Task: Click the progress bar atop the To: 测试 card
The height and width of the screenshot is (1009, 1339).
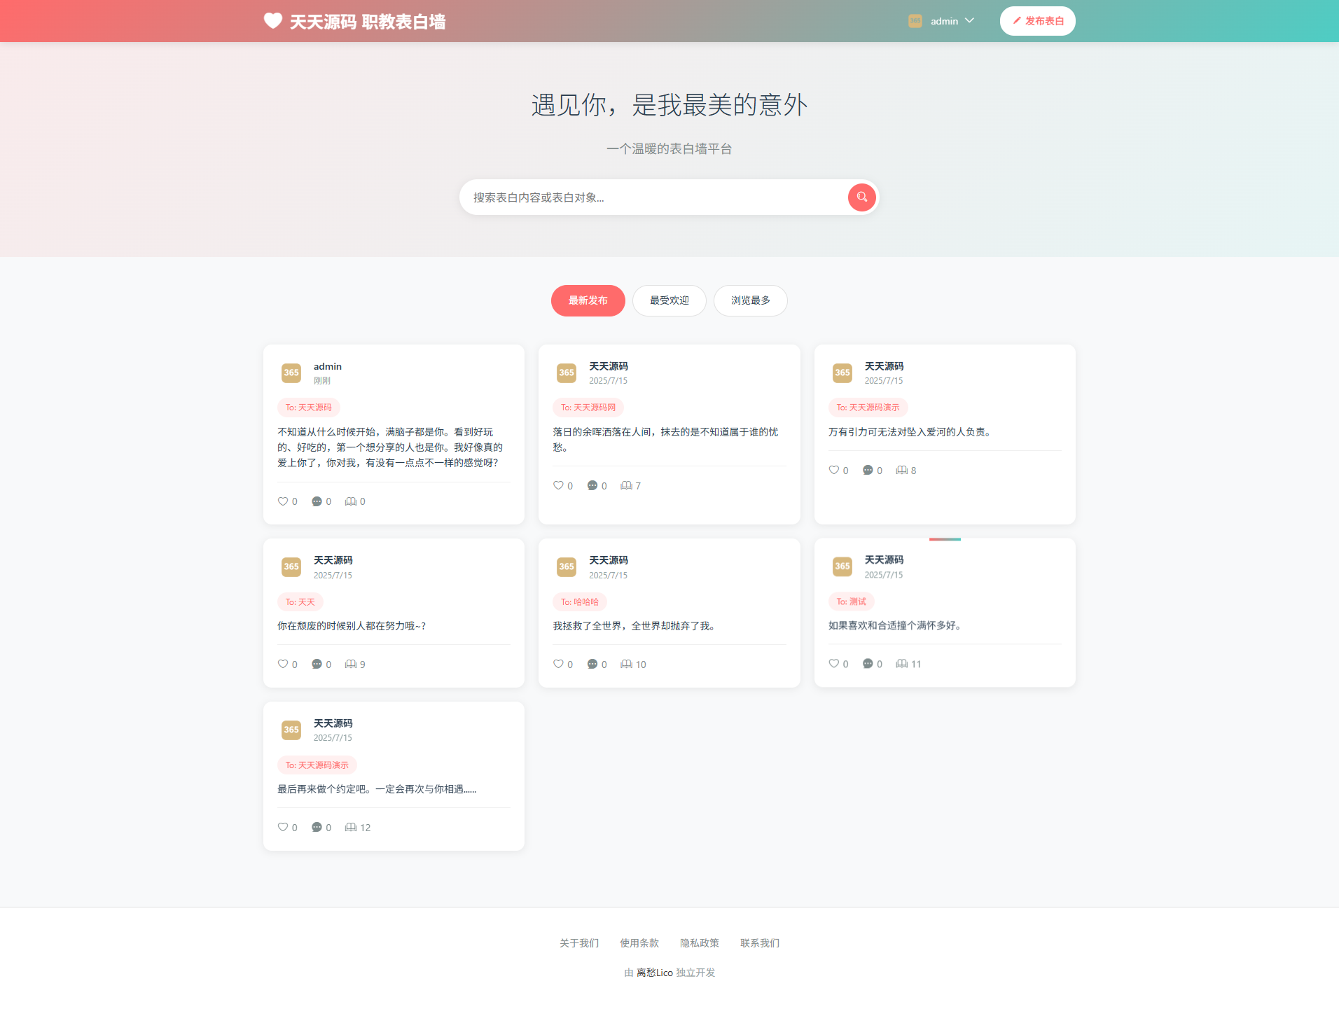Action: pos(944,540)
